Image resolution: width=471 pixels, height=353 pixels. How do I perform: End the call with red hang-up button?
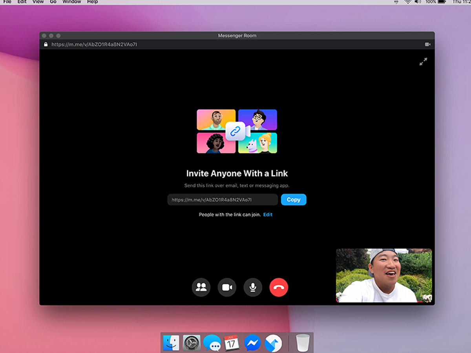click(x=279, y=287)
